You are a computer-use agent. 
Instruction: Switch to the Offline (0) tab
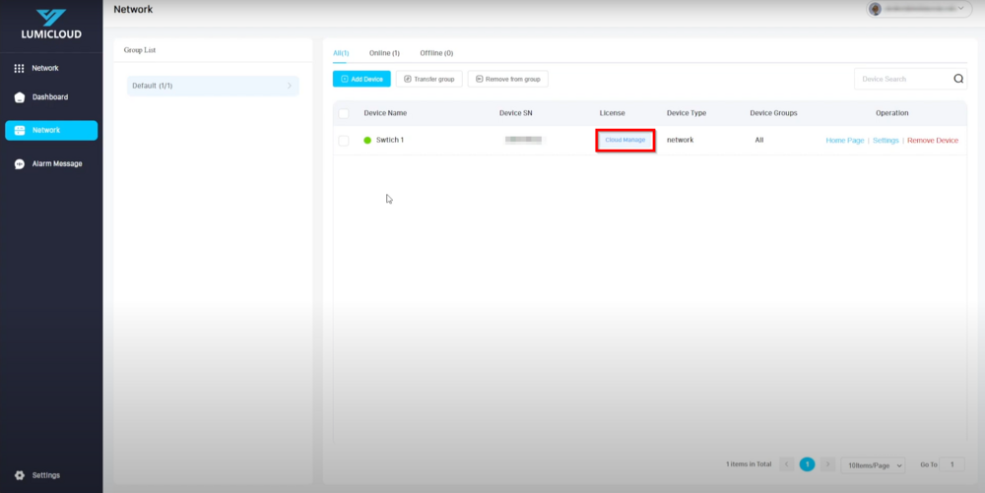coord(436,53)
